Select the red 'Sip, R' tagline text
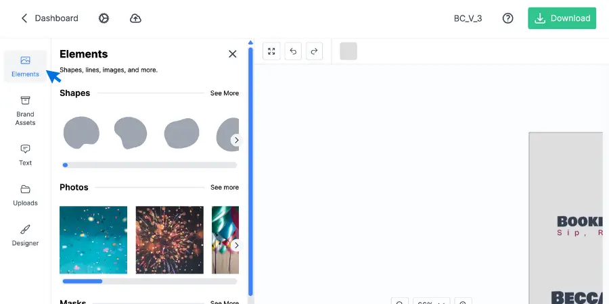The image size is (609, 304). [x=580, y=232]
